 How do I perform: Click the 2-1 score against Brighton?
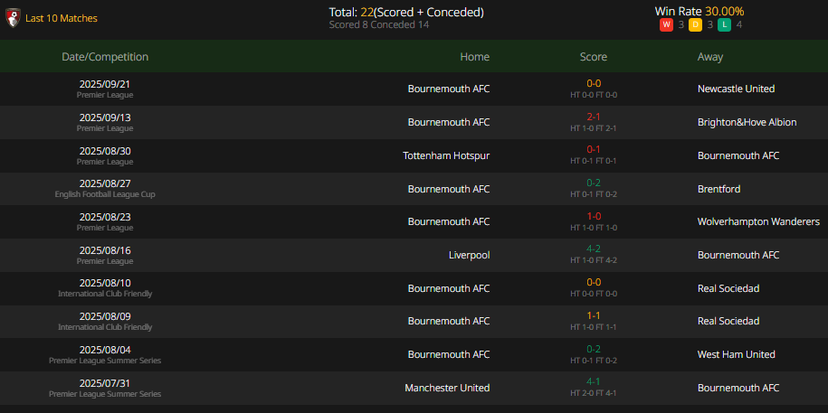(x=594, y=117)
